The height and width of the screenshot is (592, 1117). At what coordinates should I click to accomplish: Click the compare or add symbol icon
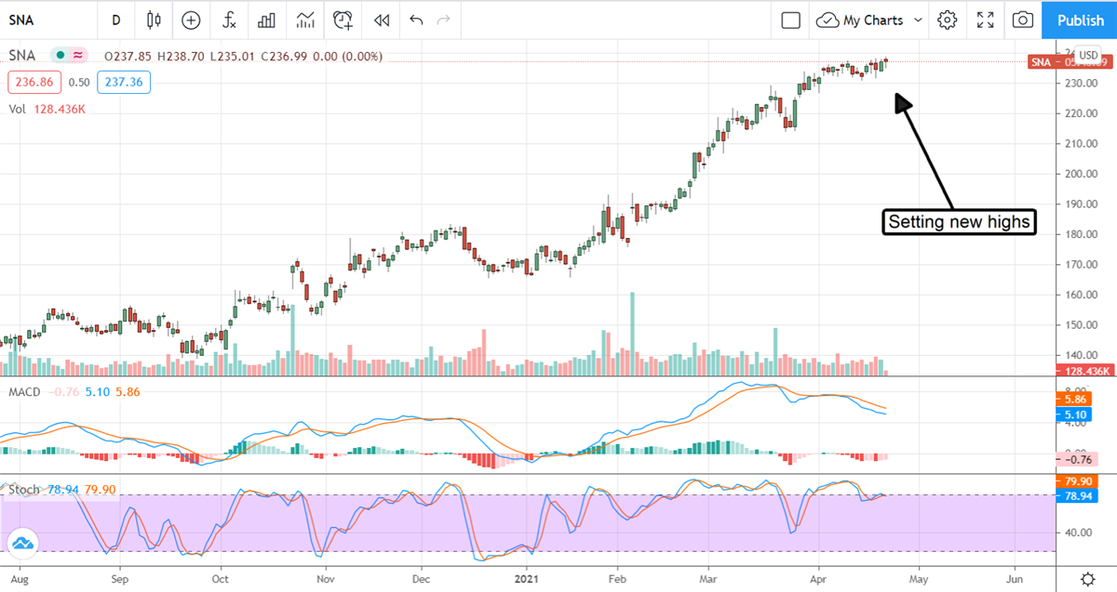click(x=191, y=20)
